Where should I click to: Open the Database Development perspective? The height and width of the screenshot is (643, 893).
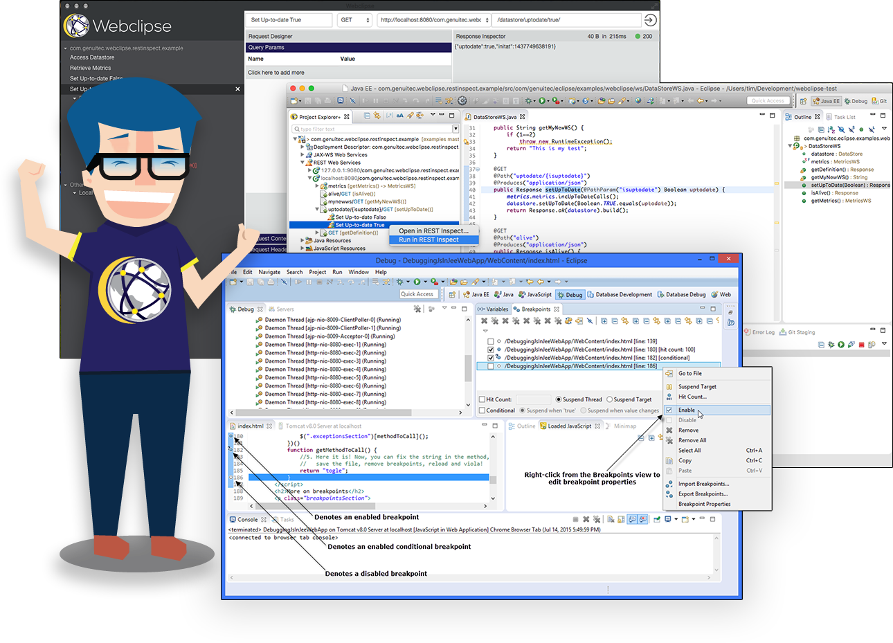click(620, 295)
